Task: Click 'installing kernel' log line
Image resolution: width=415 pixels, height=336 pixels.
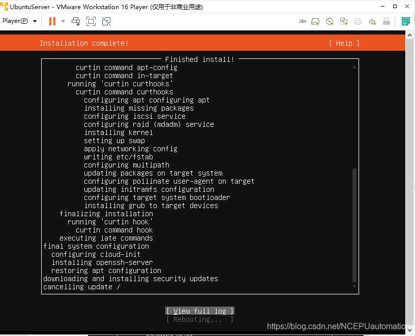Action: tap(118, 132)
